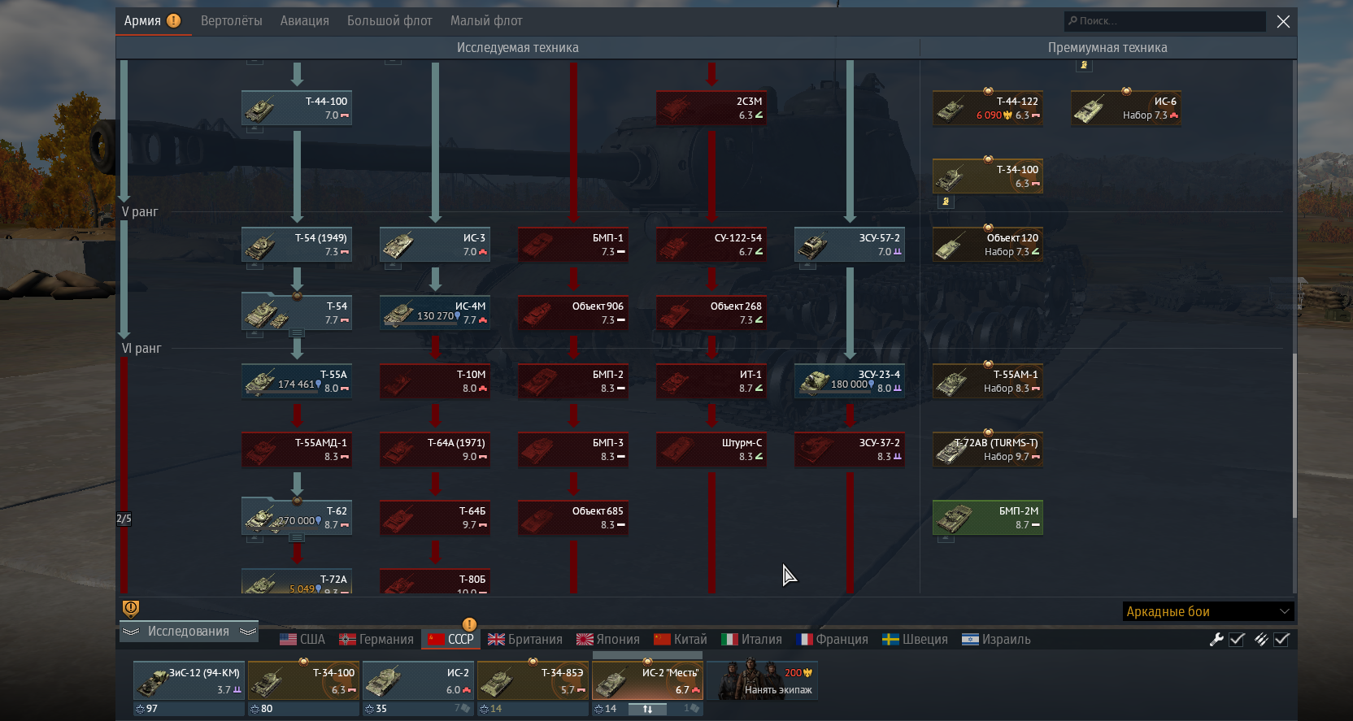Screen dimensions: 1353x721
Task: Select the Т-64А (1971) locked card
Action: point(435,450)
